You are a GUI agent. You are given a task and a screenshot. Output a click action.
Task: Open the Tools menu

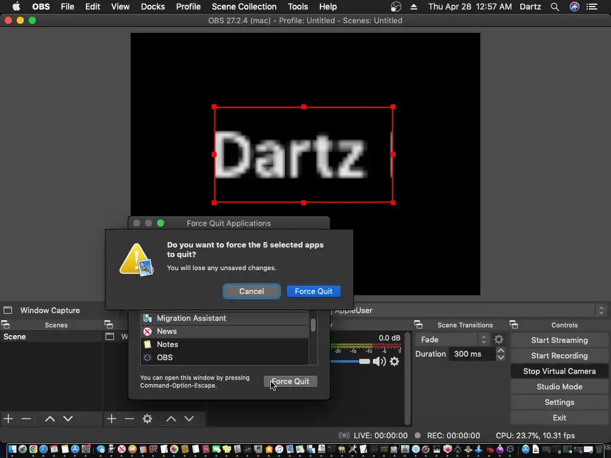coord(298,7)
